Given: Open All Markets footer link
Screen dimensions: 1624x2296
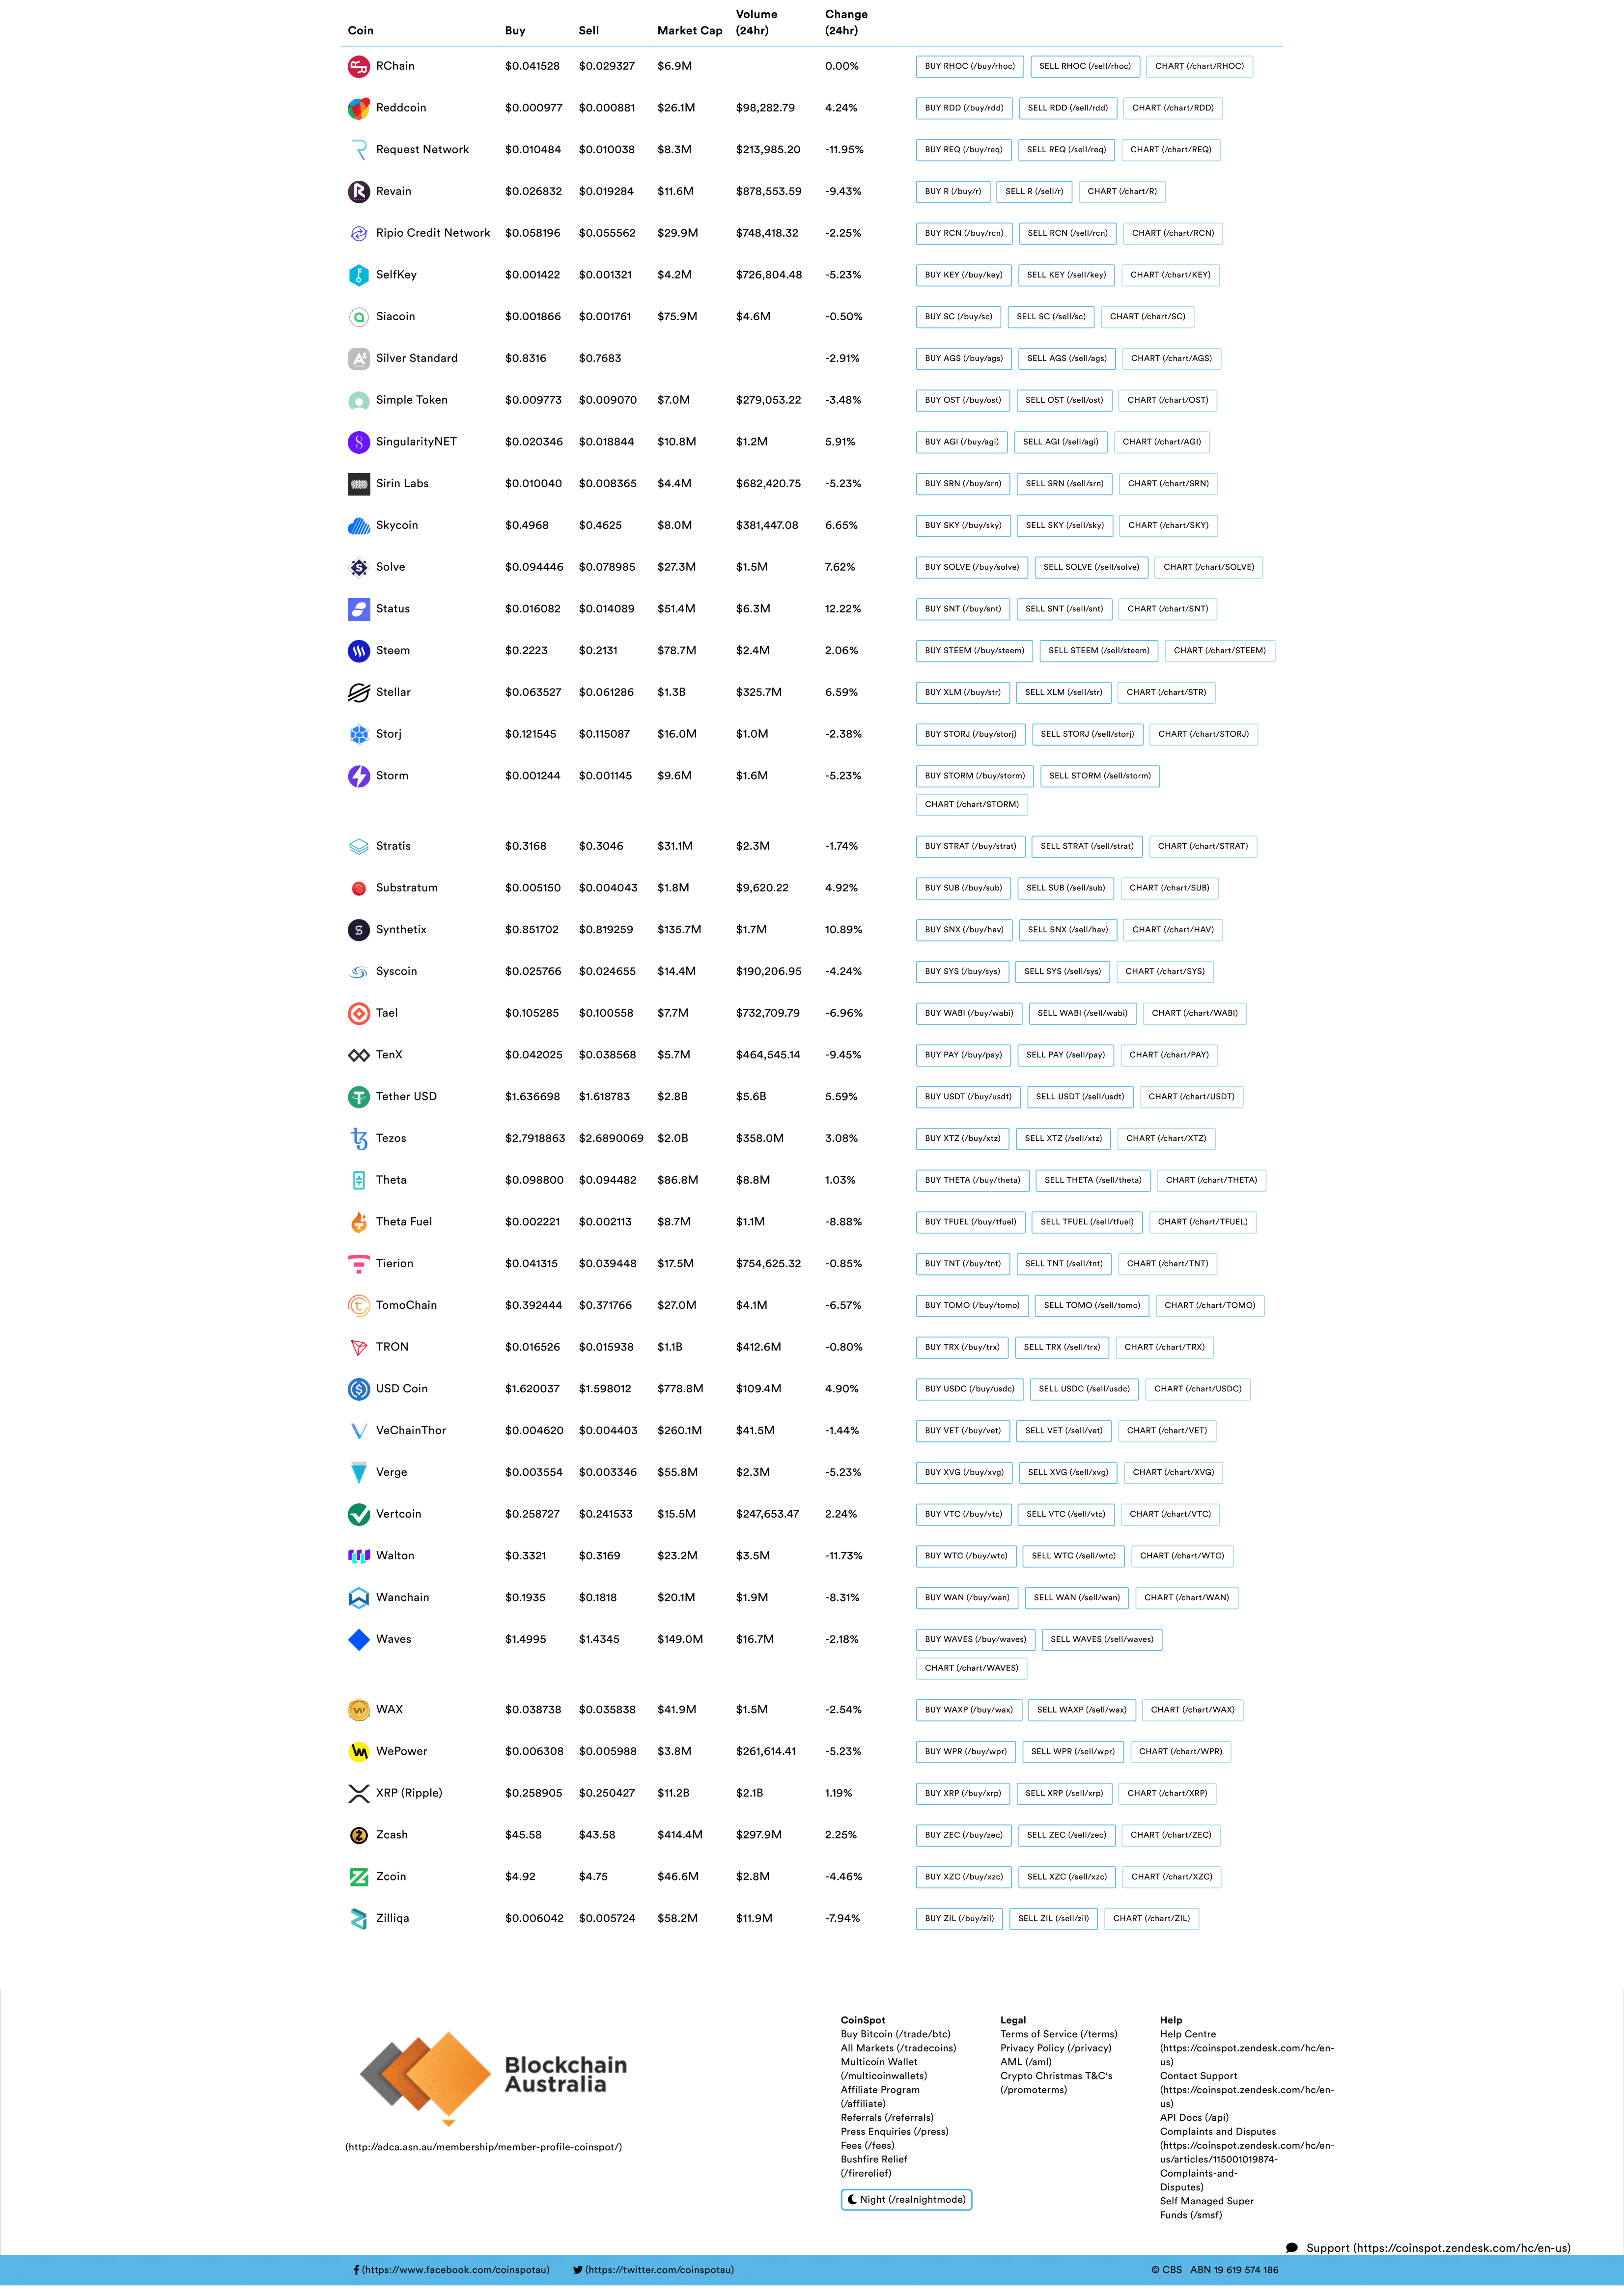Looking at the screenshot, I should [x=898, y=2049].
